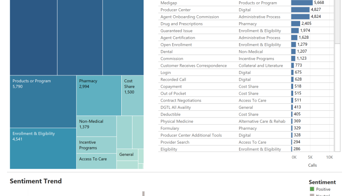Click the vertical scrollbar beside the bar chart
Viewport: 349px width, 196px height.
pyautogui.click(x=337, y=22)
